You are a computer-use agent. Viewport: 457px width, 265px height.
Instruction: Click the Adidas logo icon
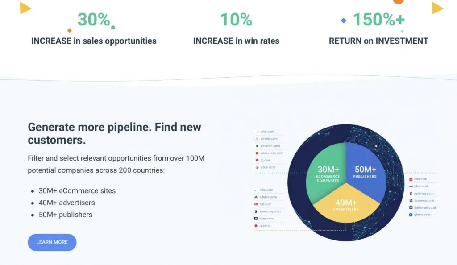[x=256, y=197]
